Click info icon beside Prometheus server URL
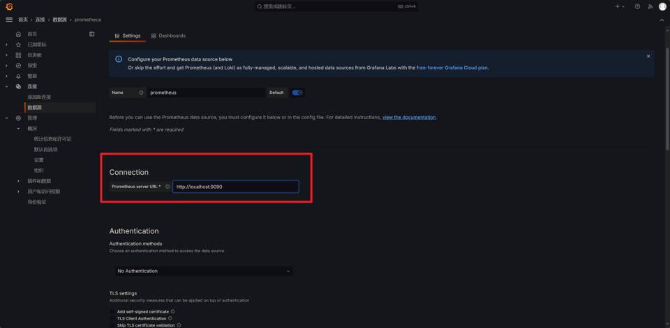The width and height of the screenshot is (670, 328). click(x=167, y=187)
